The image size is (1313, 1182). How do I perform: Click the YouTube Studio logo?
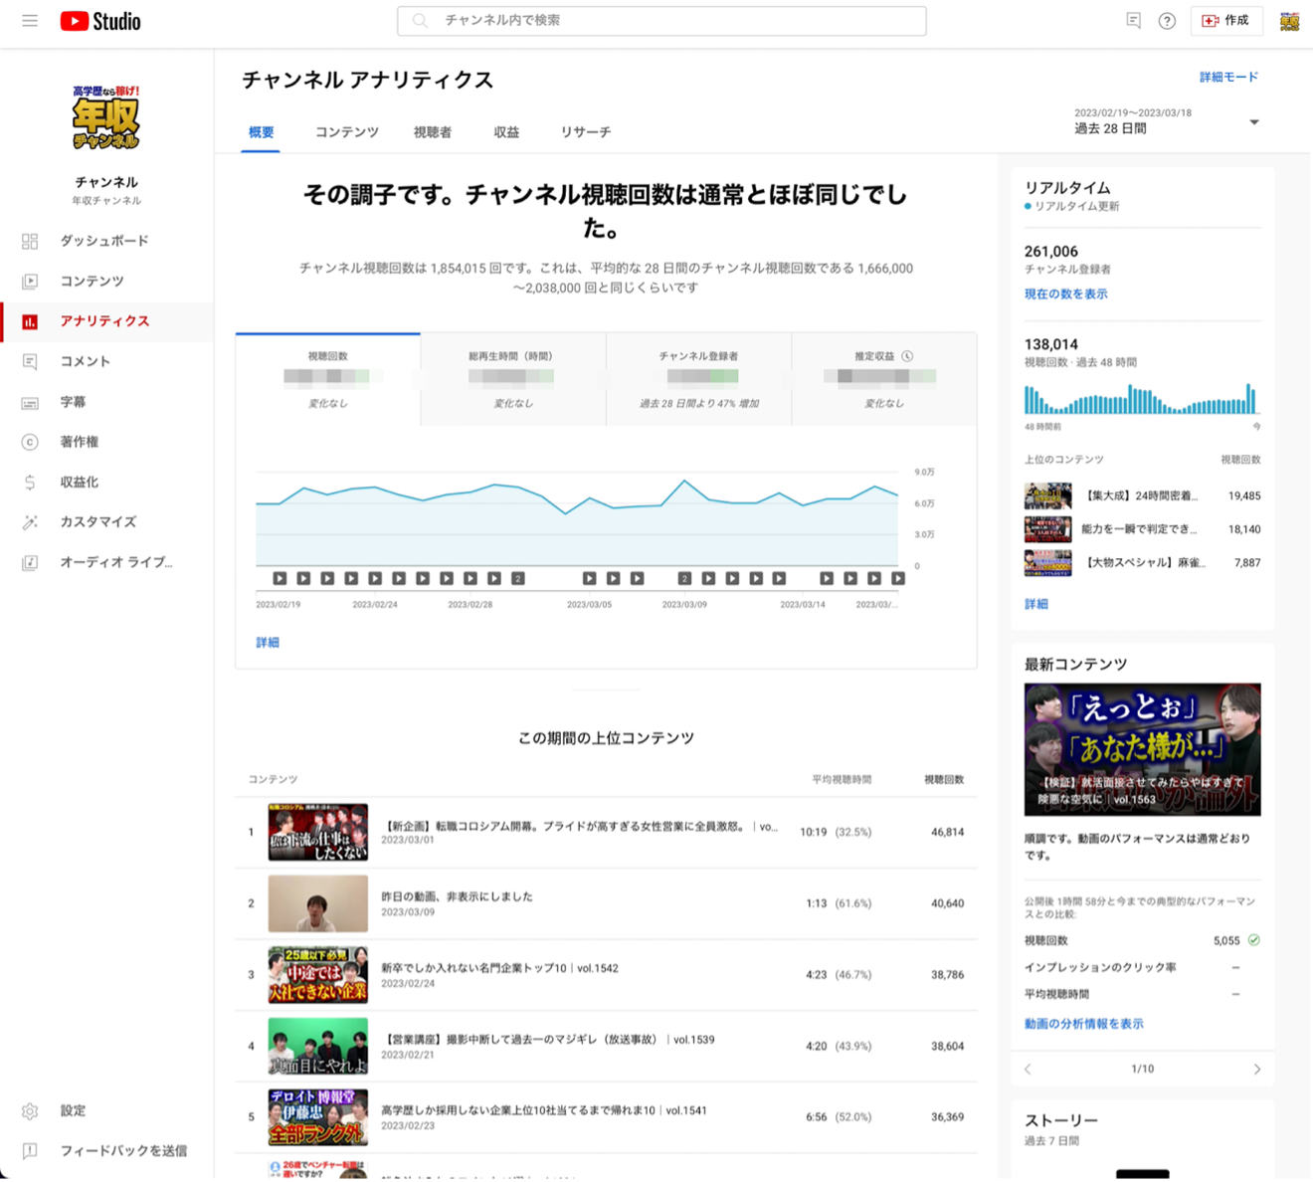(100, 21)
